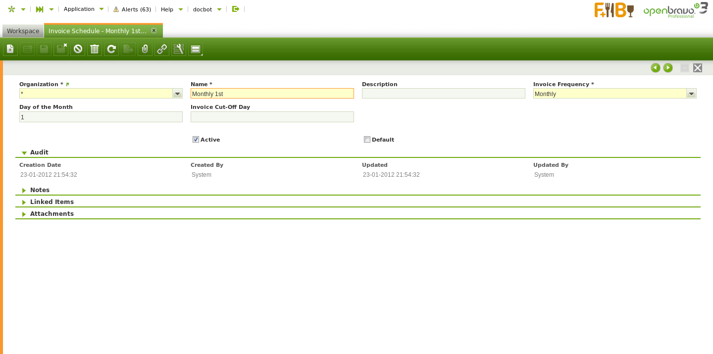Open the Invoice Frequency dropdown
The image size is (713, 354).
691,94
